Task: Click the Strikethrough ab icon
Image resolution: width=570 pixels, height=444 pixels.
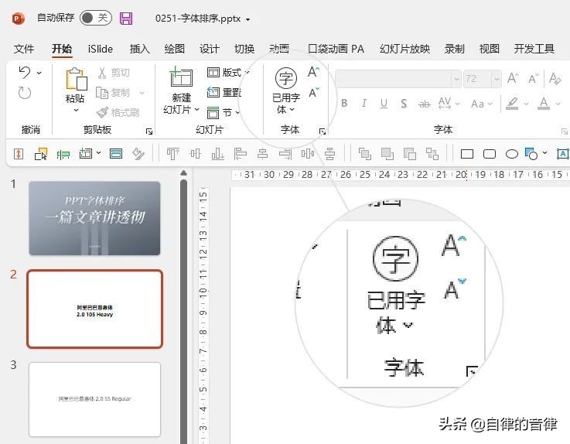Action: (x=424, y=104)
